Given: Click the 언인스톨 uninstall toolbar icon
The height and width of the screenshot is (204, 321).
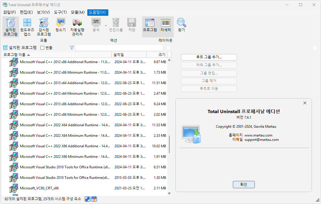Looking at the screenshot, I should point(116,25).
